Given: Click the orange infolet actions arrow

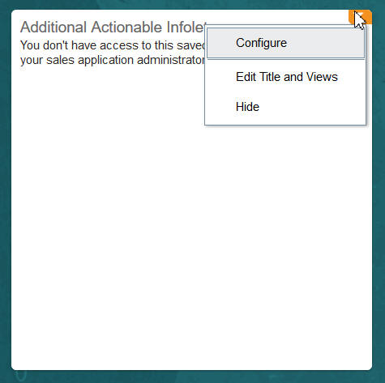Looking at the screenshot, I should (x=361, y=17).
